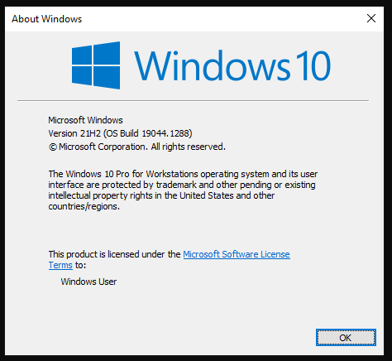
Task: Select the 'Microsoft Windows' text line
Action: point(85,120)
